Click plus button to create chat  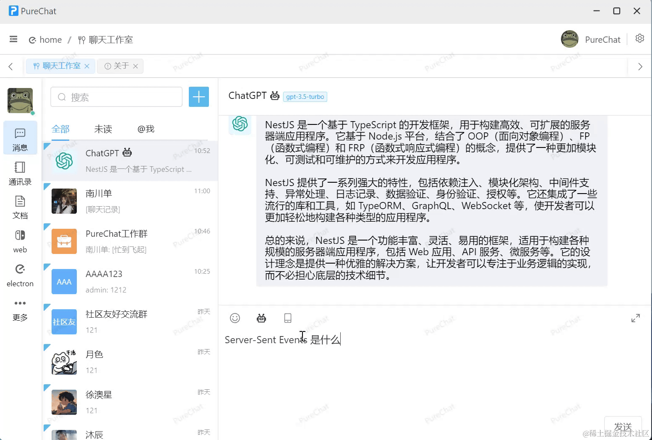[x=199, y=97]
